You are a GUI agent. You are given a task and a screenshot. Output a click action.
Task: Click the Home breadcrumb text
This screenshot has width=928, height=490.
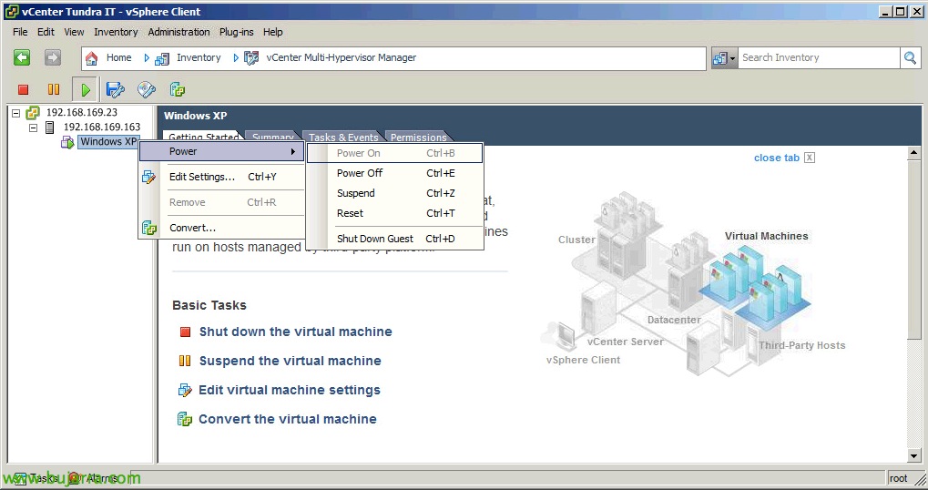pos(119,57)
